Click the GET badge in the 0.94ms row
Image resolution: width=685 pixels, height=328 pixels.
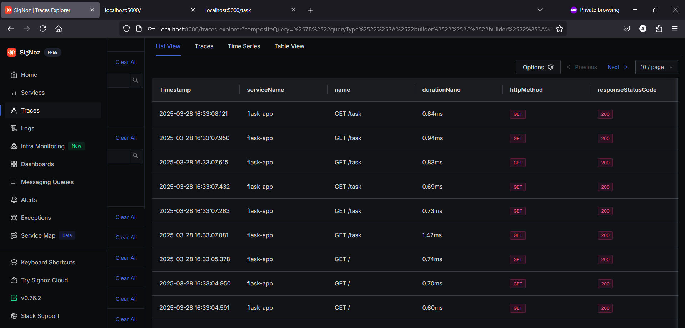tap(518, 139)
